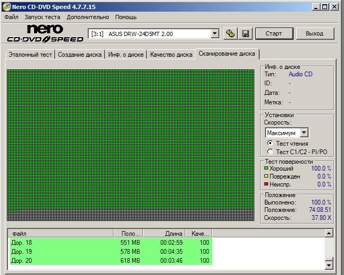This screenshot has height=275, width=344.
Task: Switch to the Качество диска tab
Action: coord(171,55)
